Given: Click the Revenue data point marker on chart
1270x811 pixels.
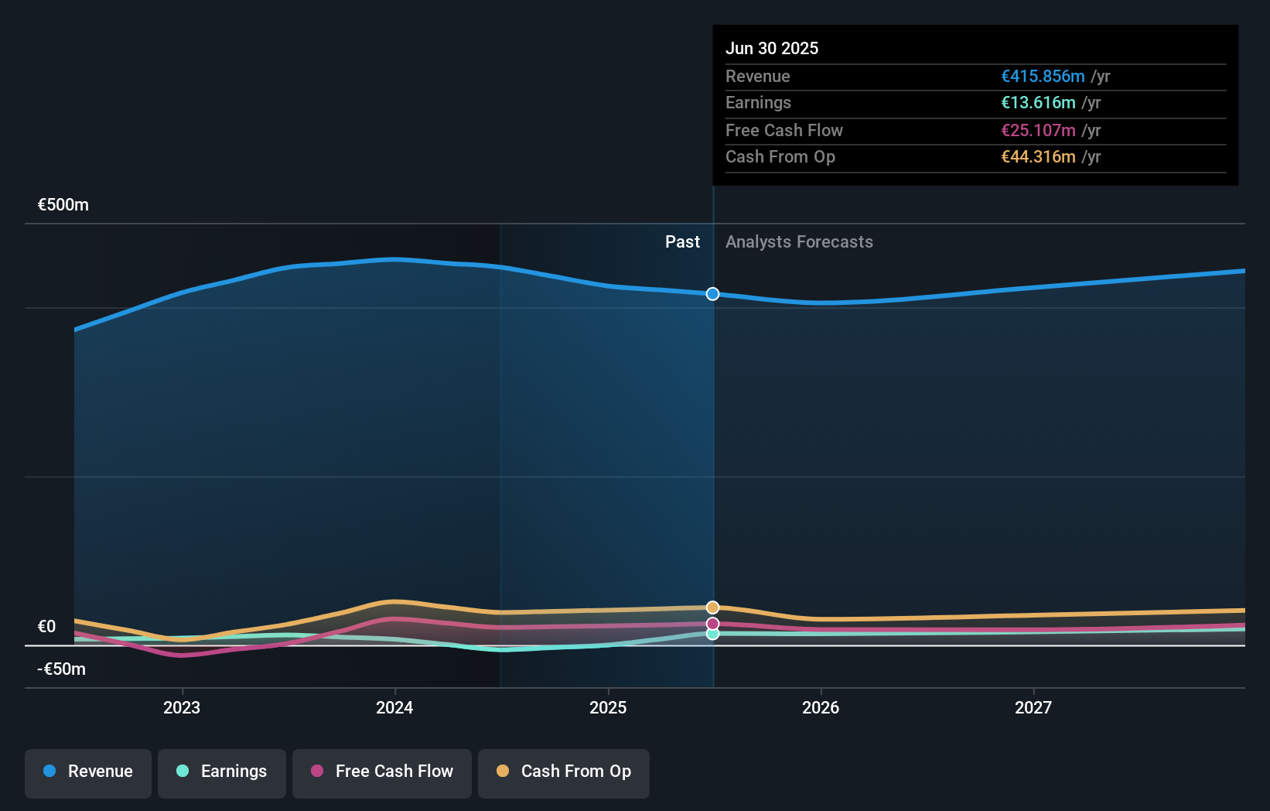Looking at the screenshot, I should tap(712, 293).
